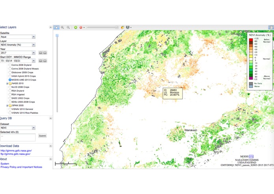Open the dropdown arrow beside the monitor icon
Image resolution: width=274 pixels, height=194 pixels.
click(x=131, y=27)
